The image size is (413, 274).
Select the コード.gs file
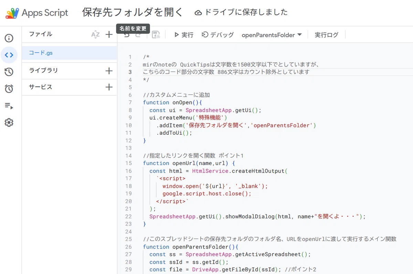coord(69,53)
